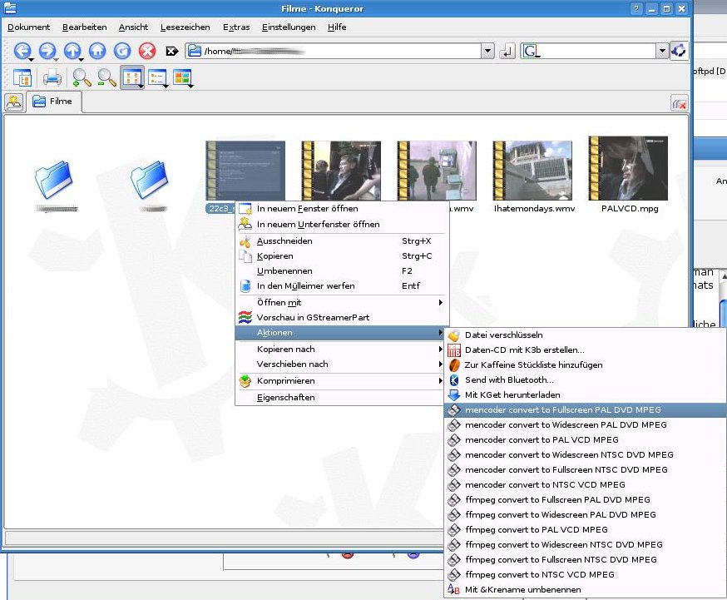Switch to icon view mode

[132, 77]
